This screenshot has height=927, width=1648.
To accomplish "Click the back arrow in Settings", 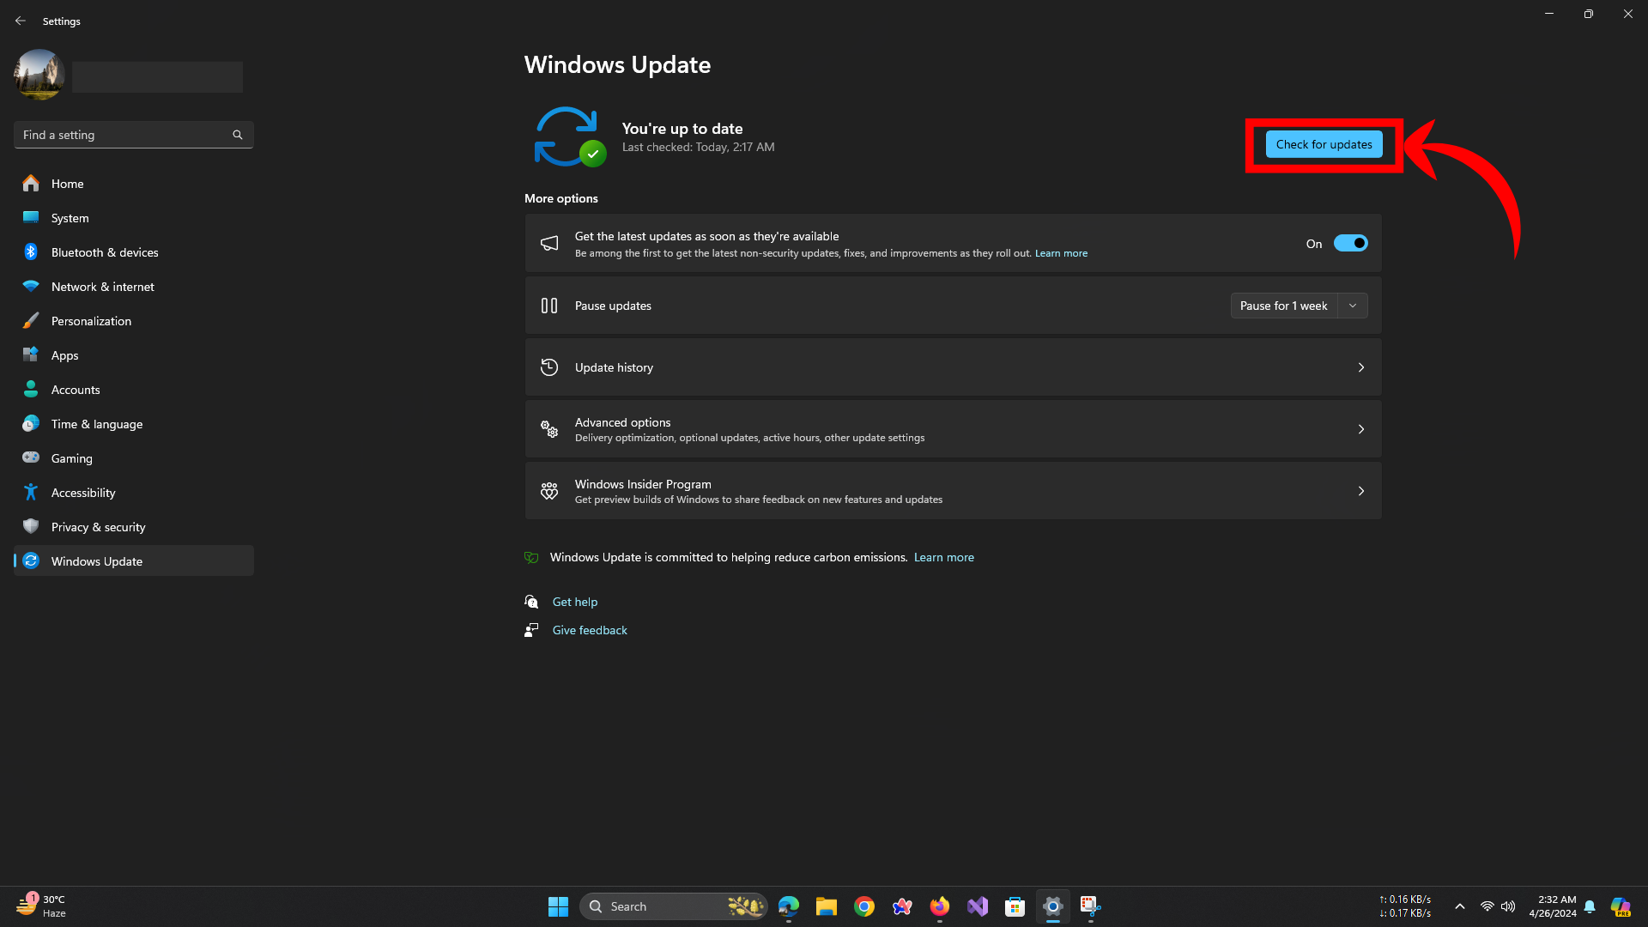I will coord(21,21).
